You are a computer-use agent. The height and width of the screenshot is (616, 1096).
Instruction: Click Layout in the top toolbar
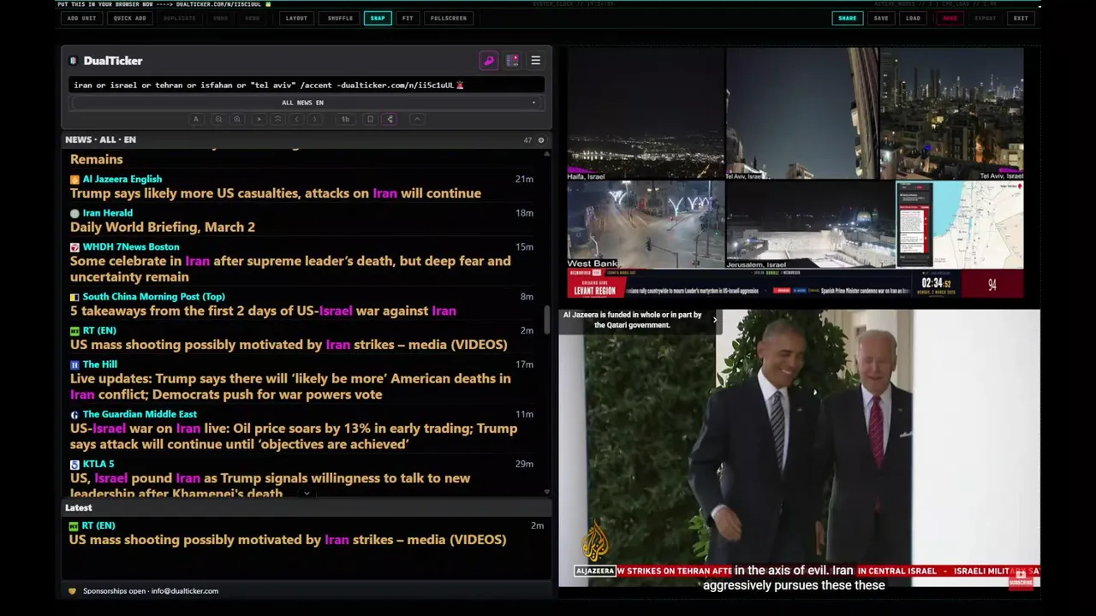pyautogui.click(x=296, y=18)
